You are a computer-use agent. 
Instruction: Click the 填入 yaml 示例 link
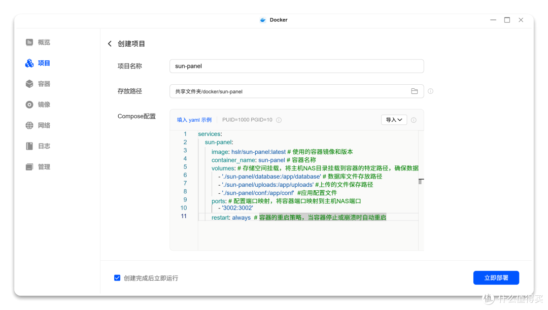coord(194,120)
